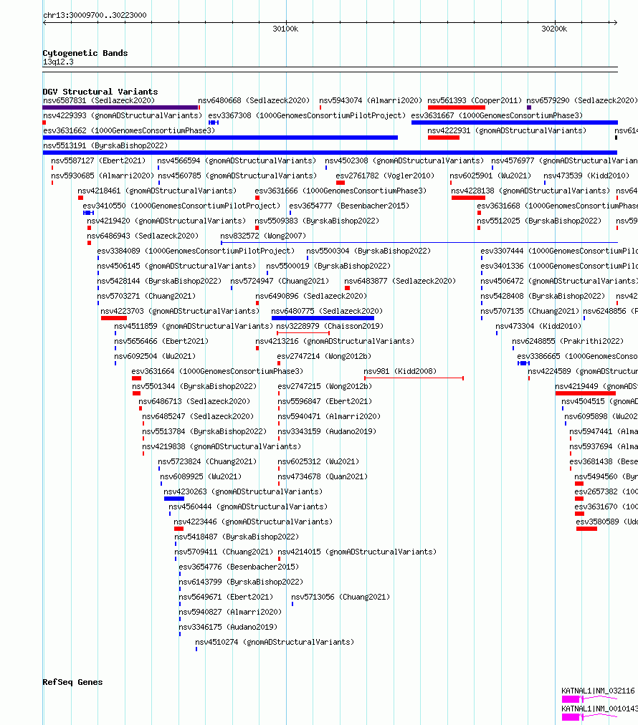638x725 pixels.
Task: Click nsv6483877 (Sedlazeck2020) label
Action: click(400, 281)
